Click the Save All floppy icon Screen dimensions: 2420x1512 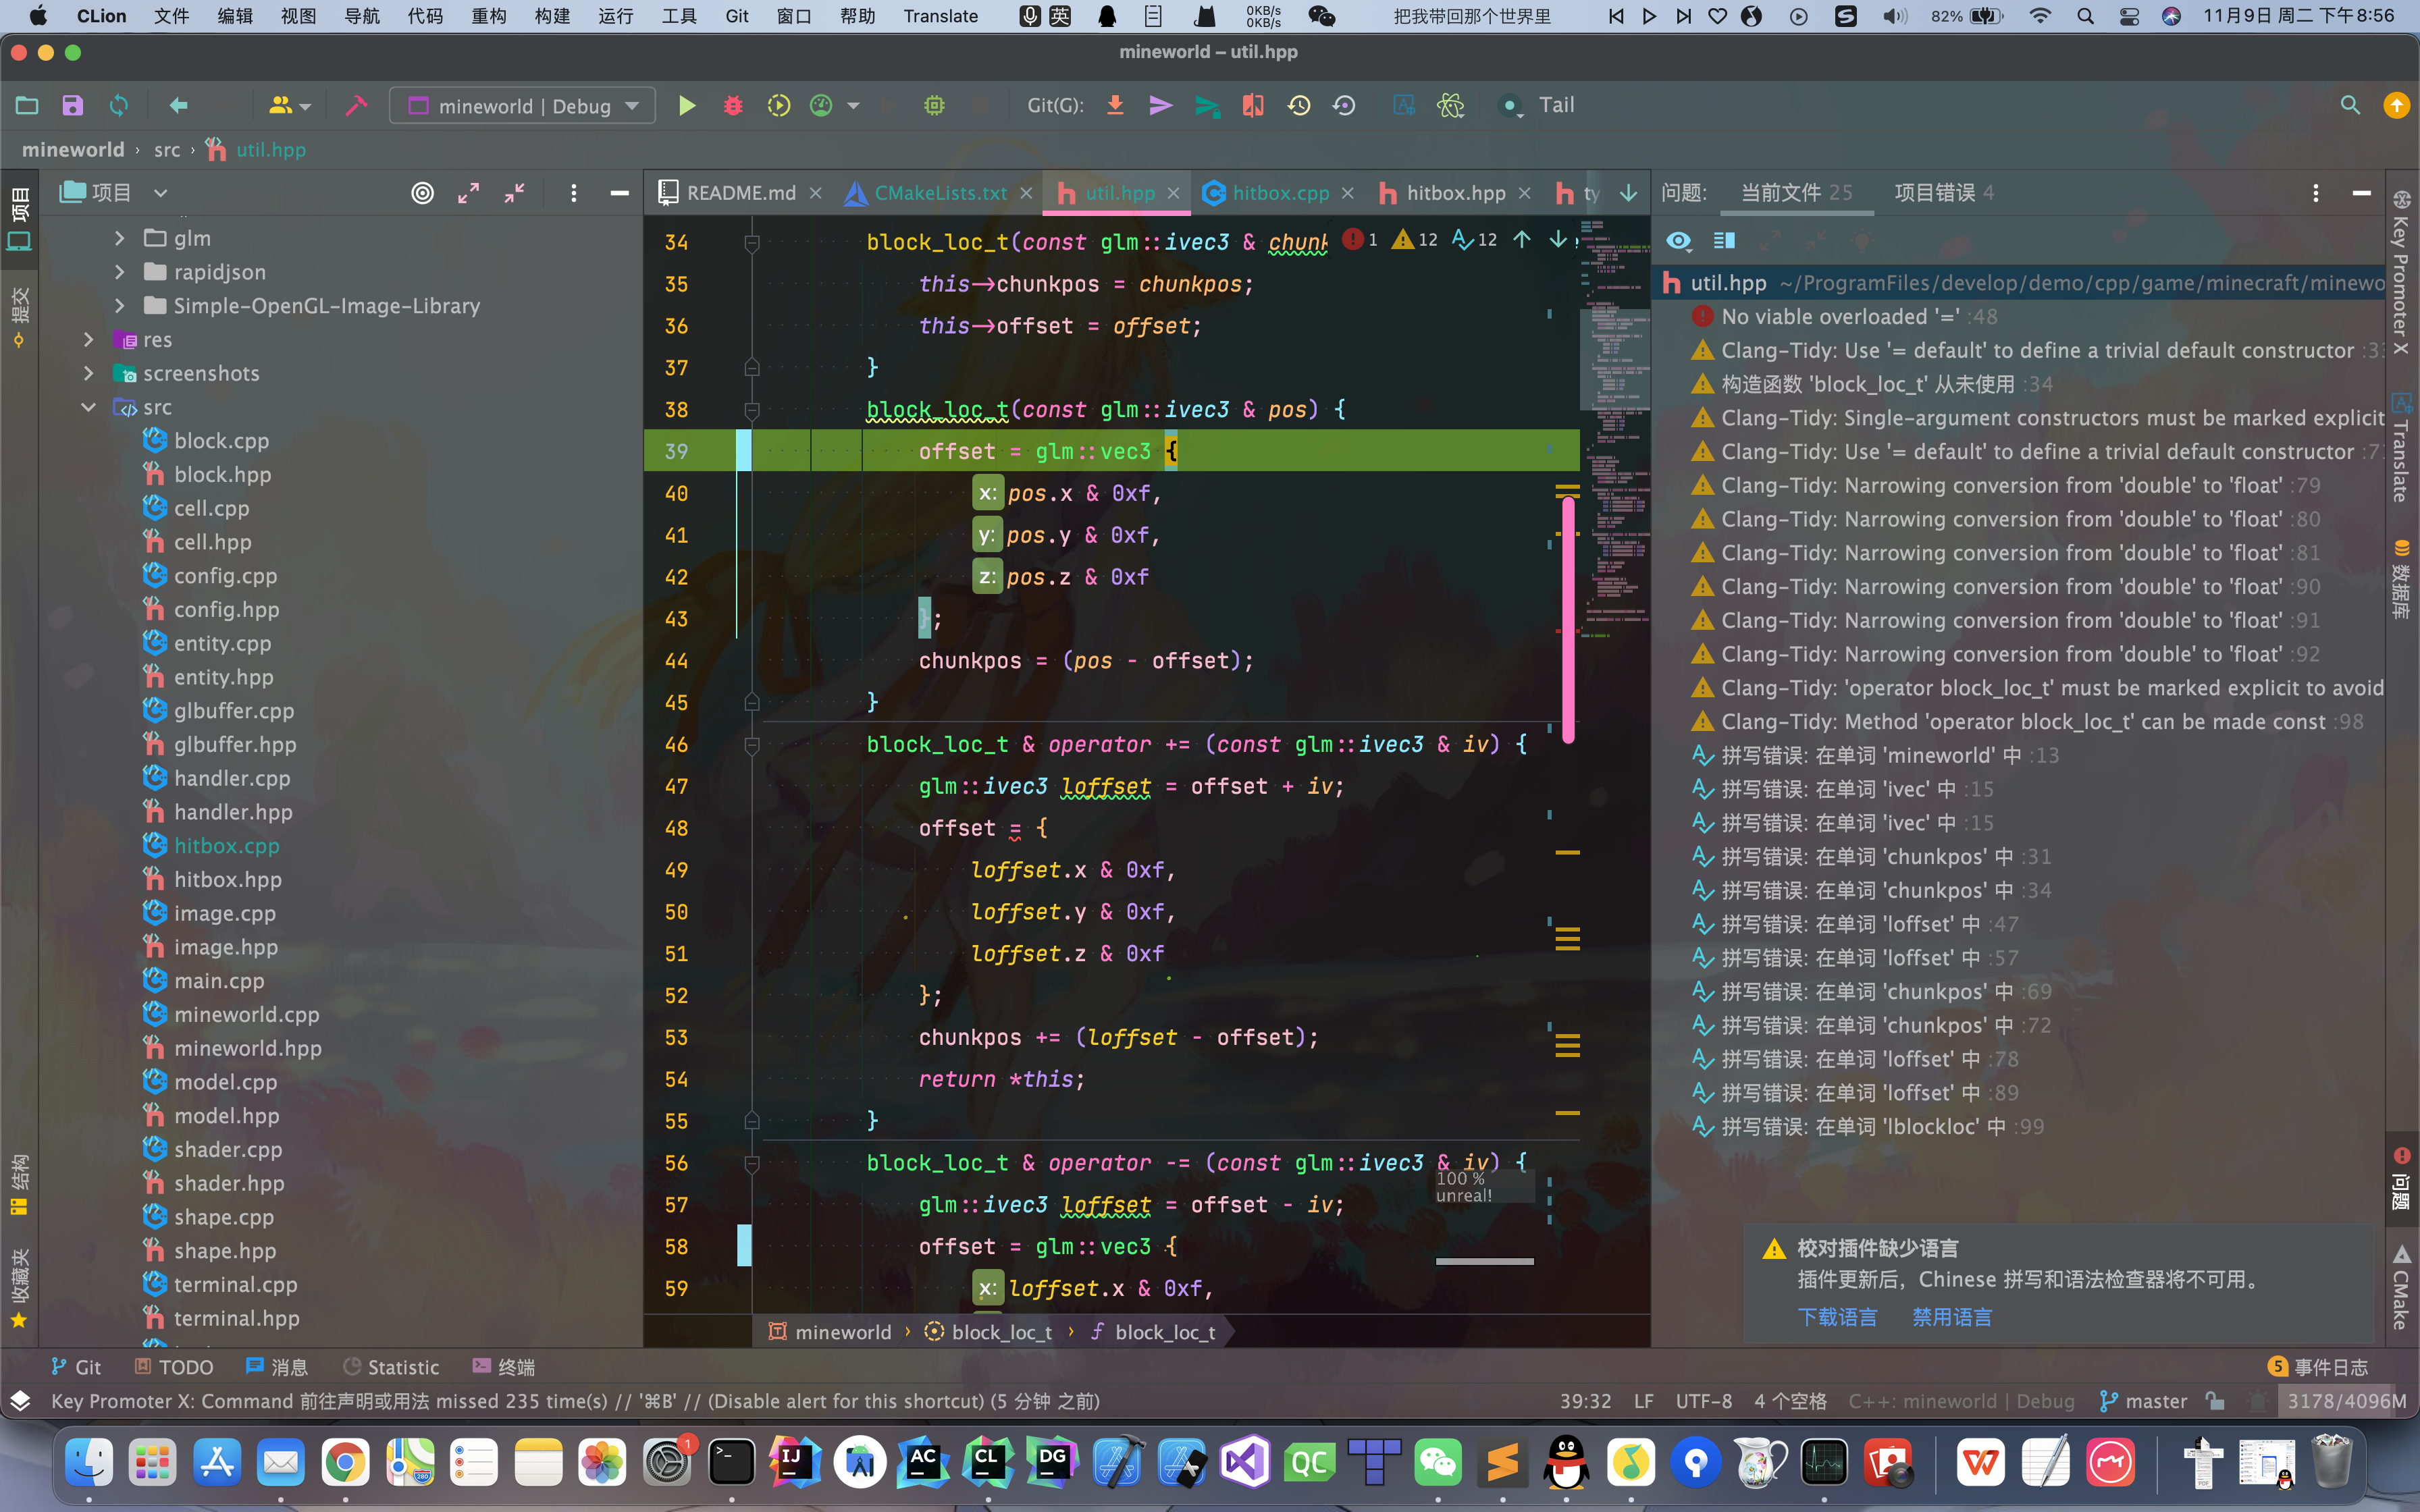72,106
